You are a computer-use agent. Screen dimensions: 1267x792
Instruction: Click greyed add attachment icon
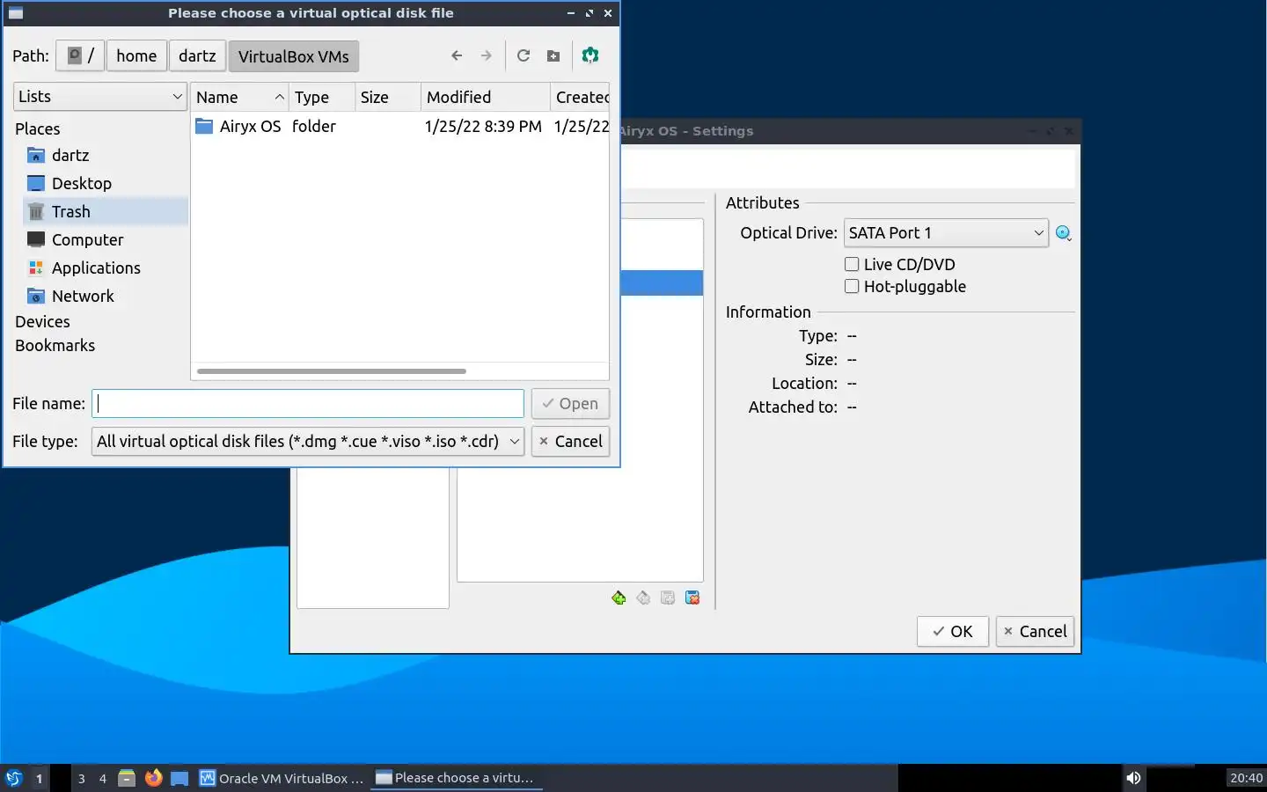tap(668, 598)
